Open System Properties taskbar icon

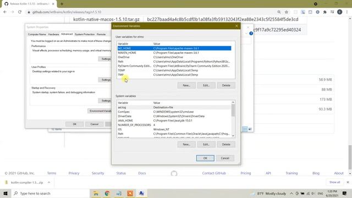tap(141, 193)
